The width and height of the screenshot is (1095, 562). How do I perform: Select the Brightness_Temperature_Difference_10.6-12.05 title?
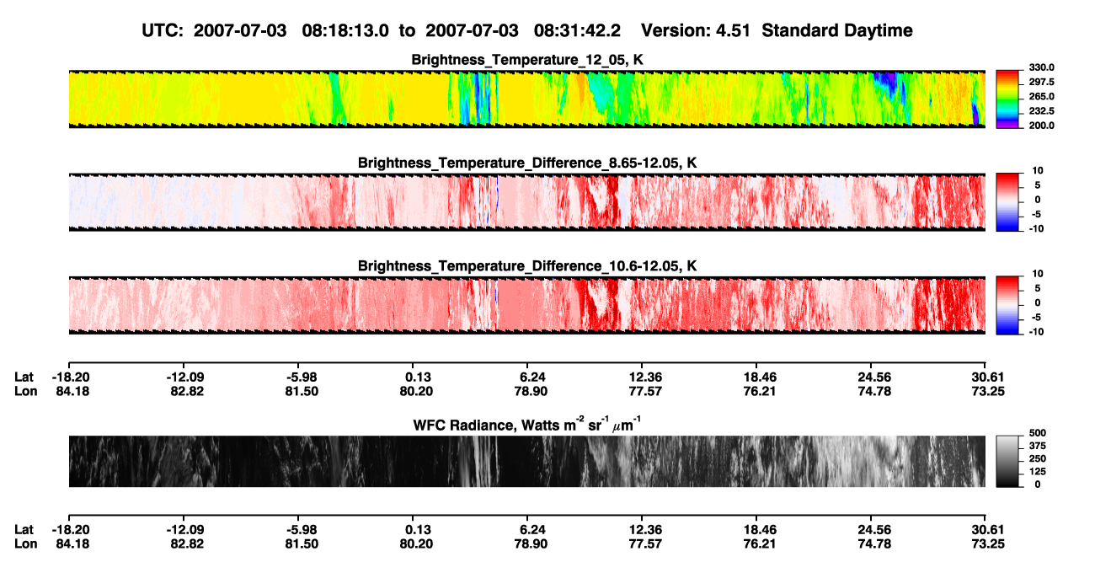coord(528,266)
